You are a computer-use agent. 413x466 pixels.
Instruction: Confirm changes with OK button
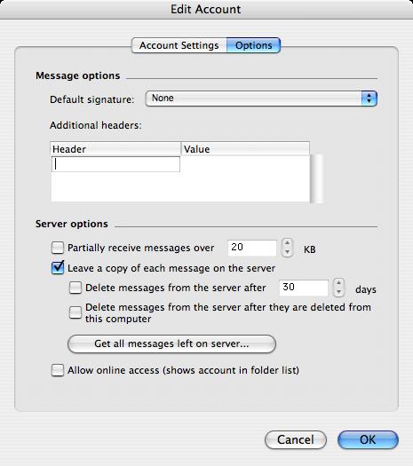tap(368, 439)
